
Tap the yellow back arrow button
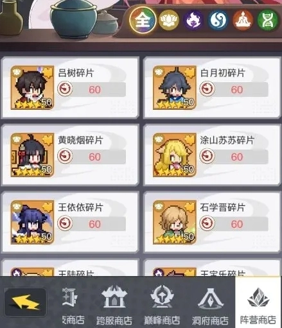click(25, 302)
